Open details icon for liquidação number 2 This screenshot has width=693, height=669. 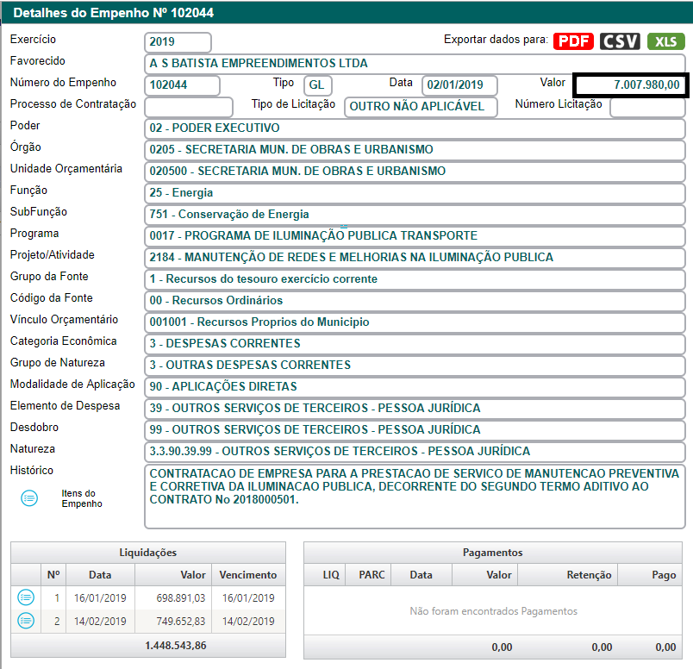click(x=25, y=620)
